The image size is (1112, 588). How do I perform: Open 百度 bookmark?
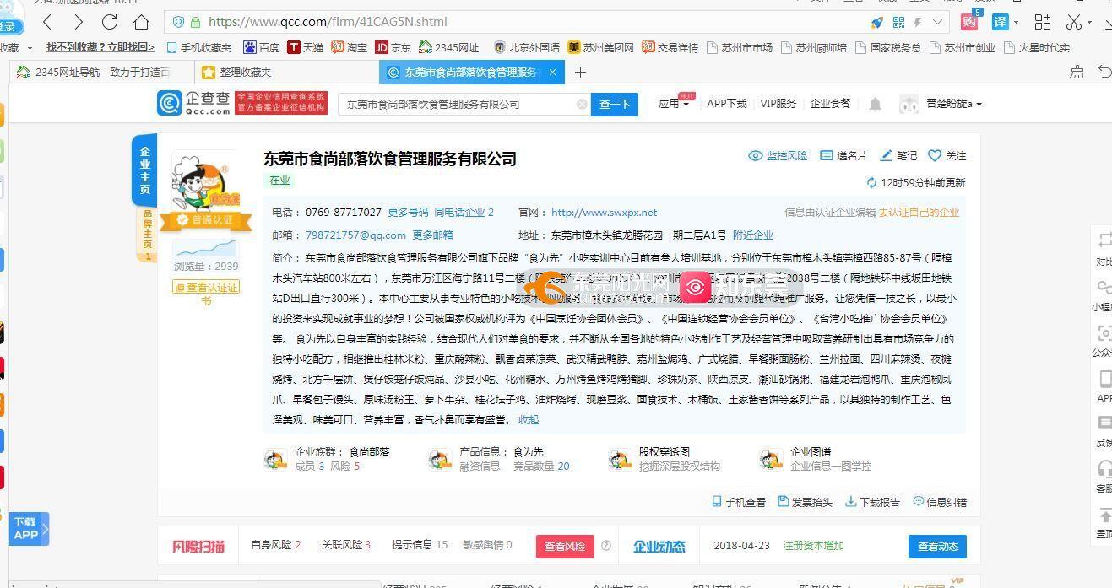[x=262, y=47]
